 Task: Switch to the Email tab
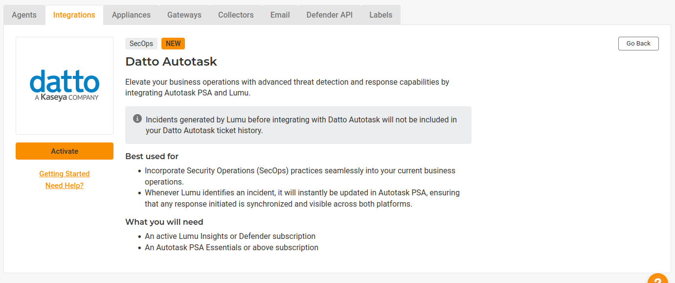(280, 15)
